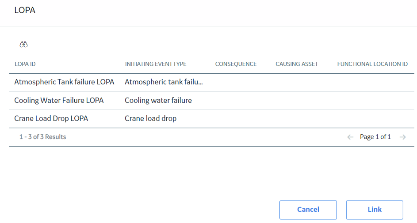
Task: Click the Causing Asset column header
Action: tap(297, 64)
